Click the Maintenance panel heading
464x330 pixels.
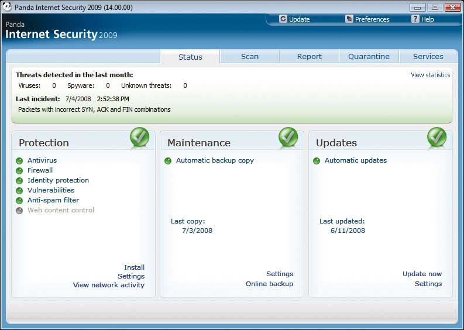tap(199, 143)
